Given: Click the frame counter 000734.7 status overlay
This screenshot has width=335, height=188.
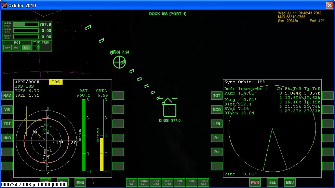Looking at the screenshot, I should click(34, 185).
